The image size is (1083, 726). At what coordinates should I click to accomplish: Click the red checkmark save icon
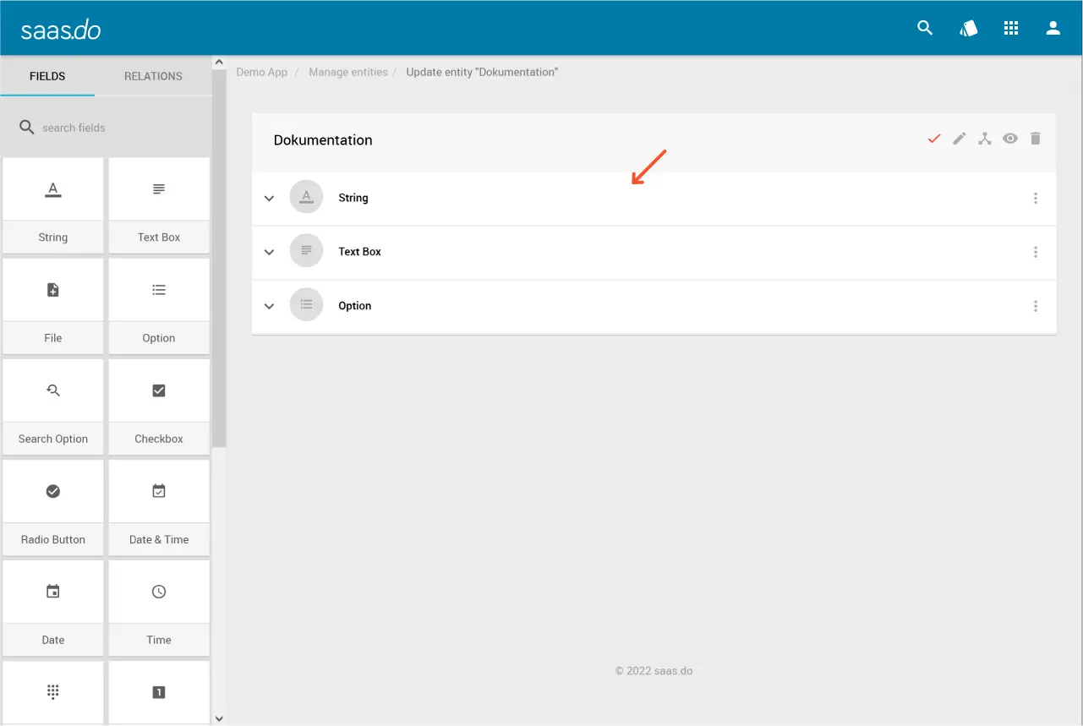click(934, 139)
